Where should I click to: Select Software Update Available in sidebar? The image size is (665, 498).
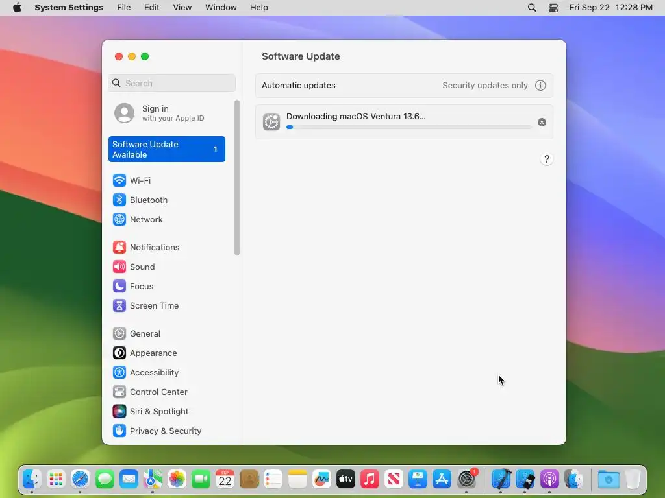pyautogui.click(x=167, y=149)
